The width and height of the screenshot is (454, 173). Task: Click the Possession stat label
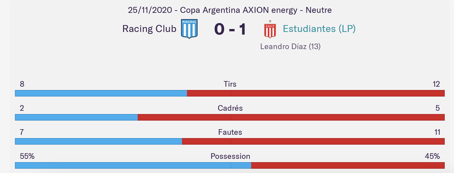click(x=230, y=156)
